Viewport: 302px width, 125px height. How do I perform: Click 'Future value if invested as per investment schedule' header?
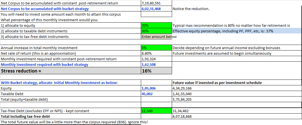217,83
